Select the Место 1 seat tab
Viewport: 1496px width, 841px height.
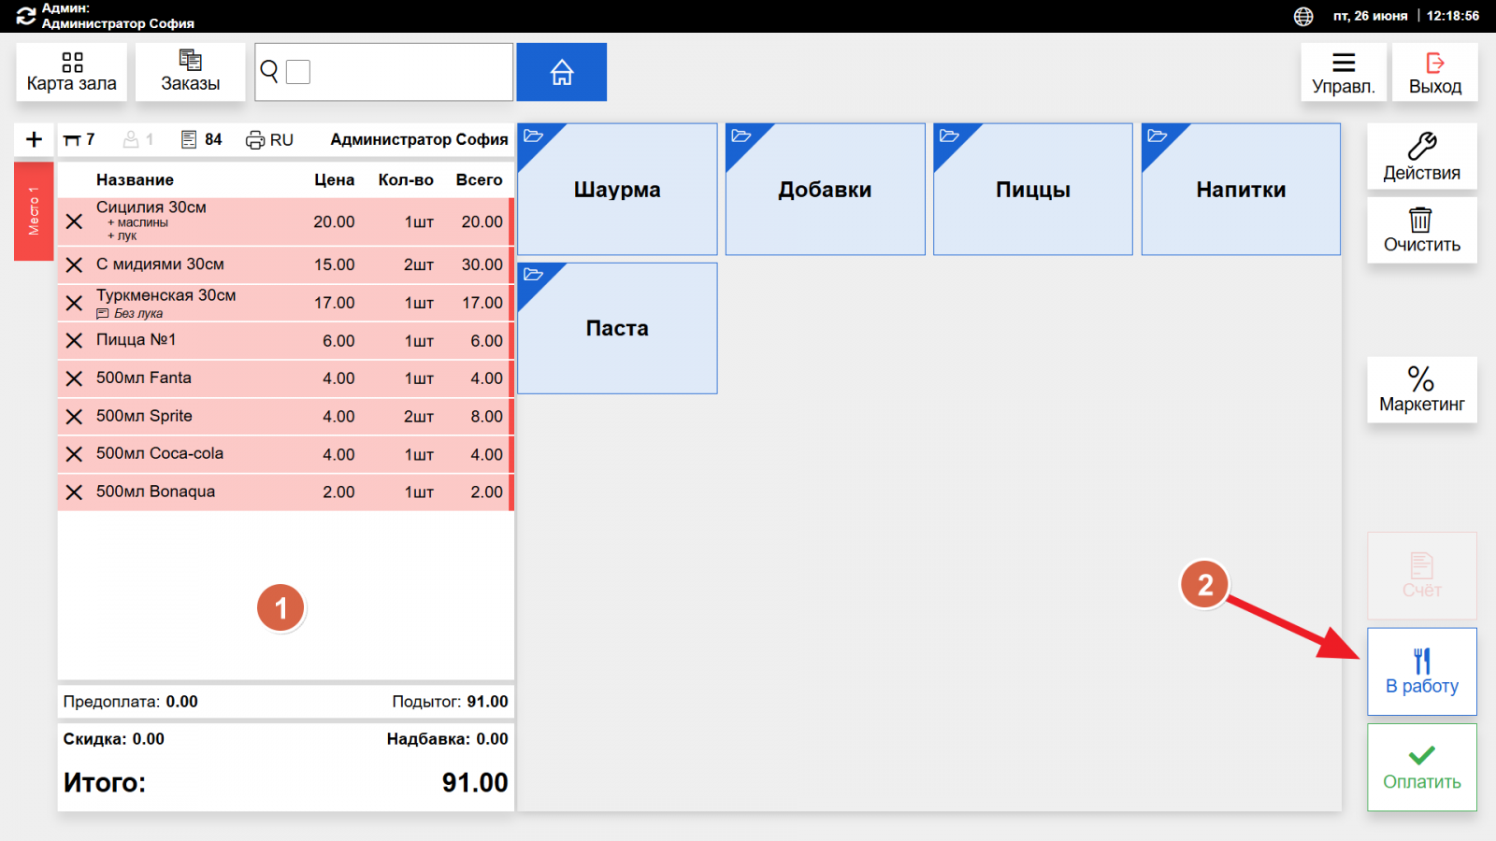point(34,211)
